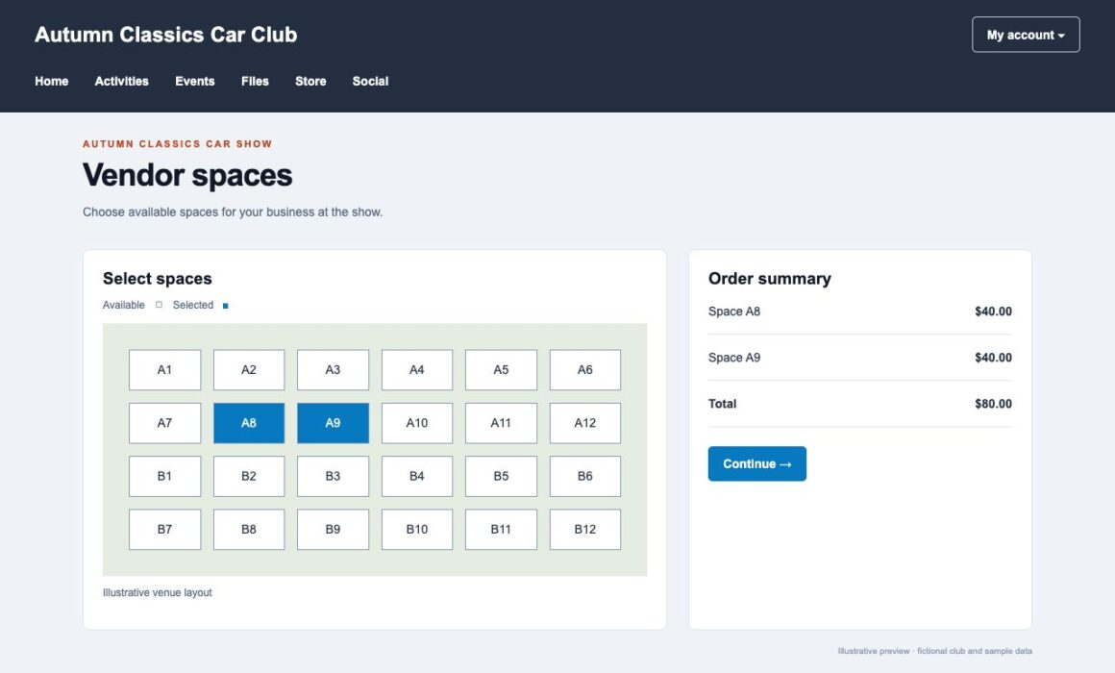The image size is (1115, 673).
Task: Select vendor space B8
Action: [249, 530]
